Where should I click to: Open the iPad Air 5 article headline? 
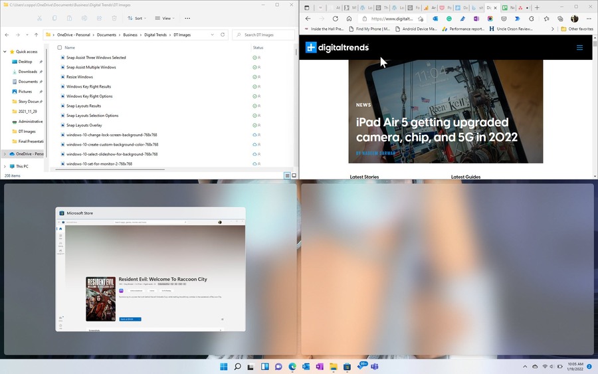[x=437, y=130]
